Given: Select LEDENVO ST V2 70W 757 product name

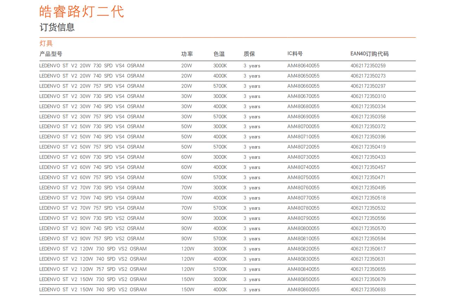Looking at the screenshot, I should 92,208.
